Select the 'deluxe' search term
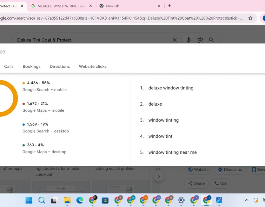 155,104
